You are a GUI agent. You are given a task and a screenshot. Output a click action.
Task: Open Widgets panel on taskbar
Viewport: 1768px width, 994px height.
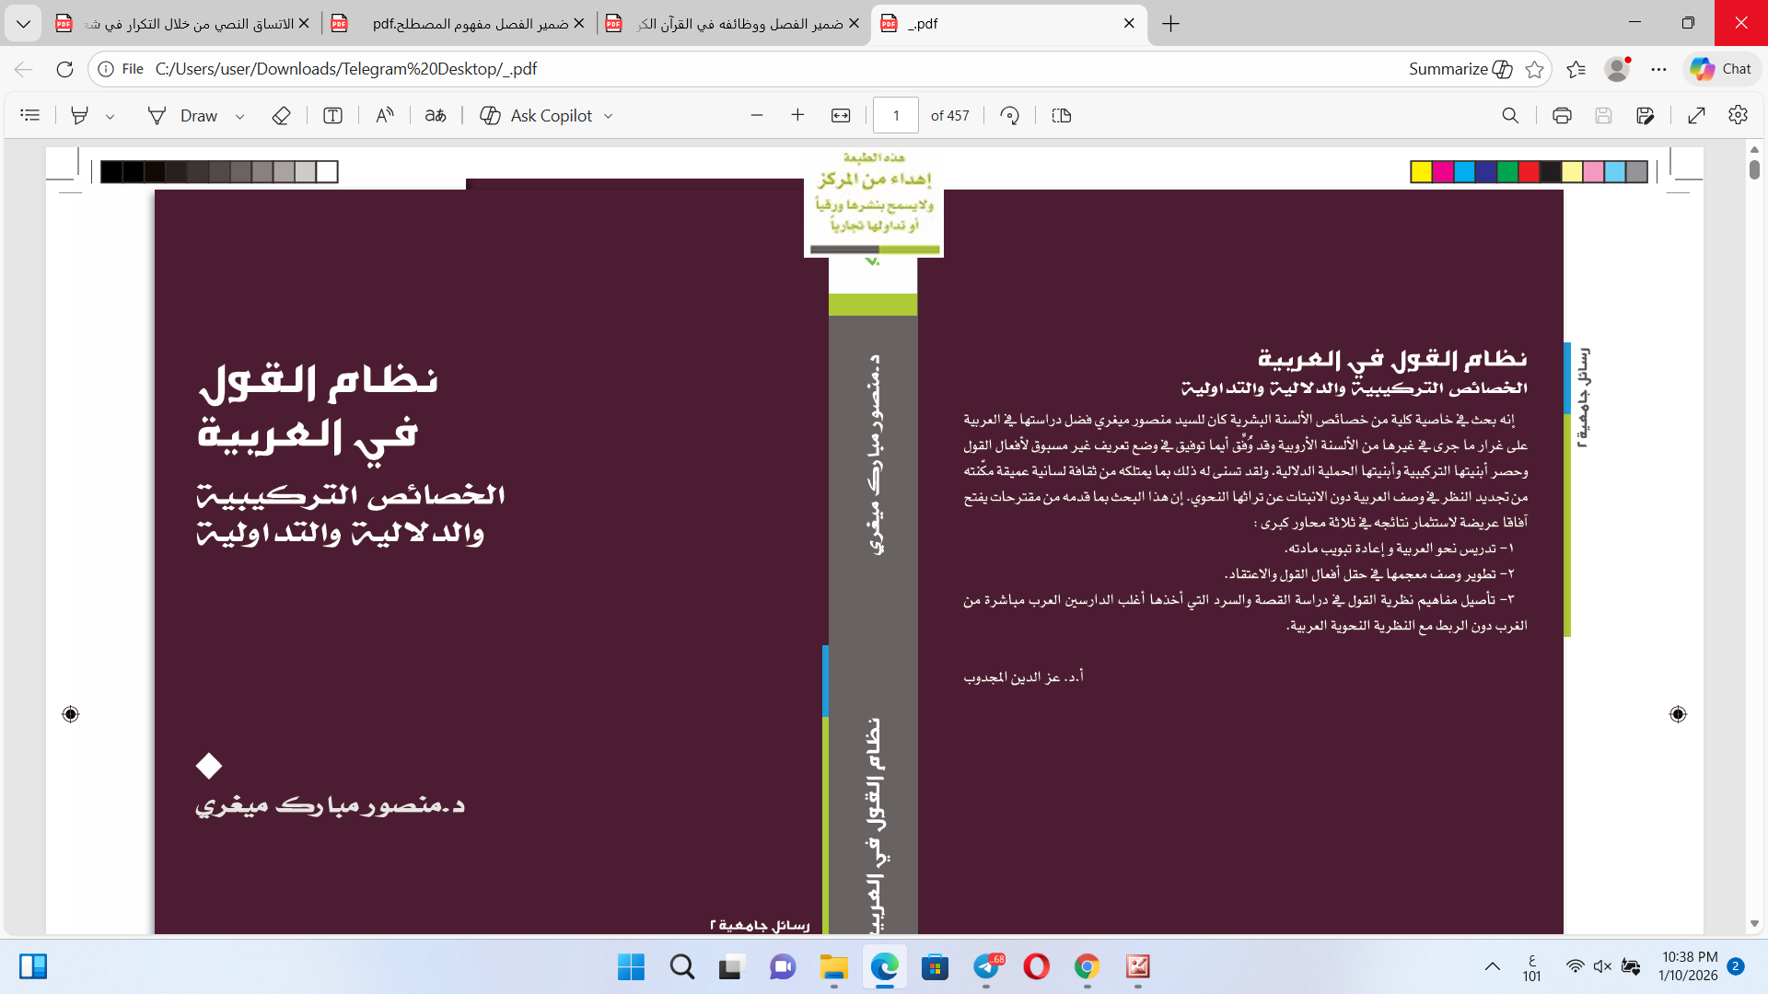point(33,966)
